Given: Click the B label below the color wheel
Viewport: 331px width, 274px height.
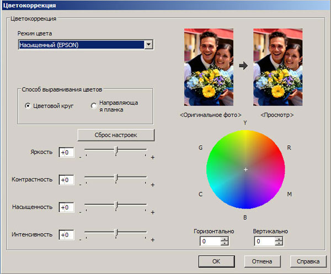Looking at the screenshot, I should [245, 217].
